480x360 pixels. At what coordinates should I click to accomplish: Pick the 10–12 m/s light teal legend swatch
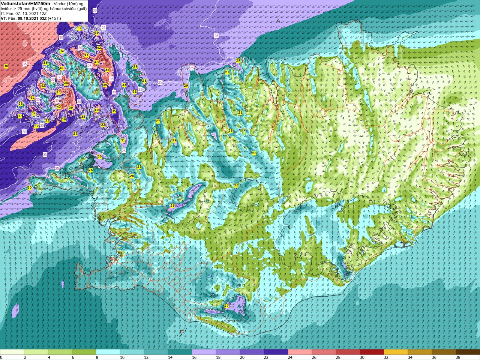[132, 352]
